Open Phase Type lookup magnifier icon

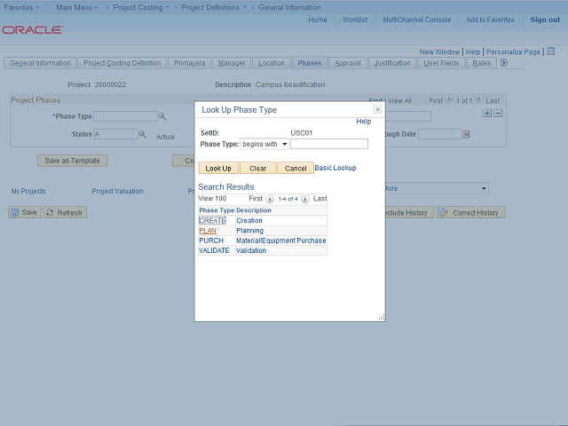click(x=162, y=116)
